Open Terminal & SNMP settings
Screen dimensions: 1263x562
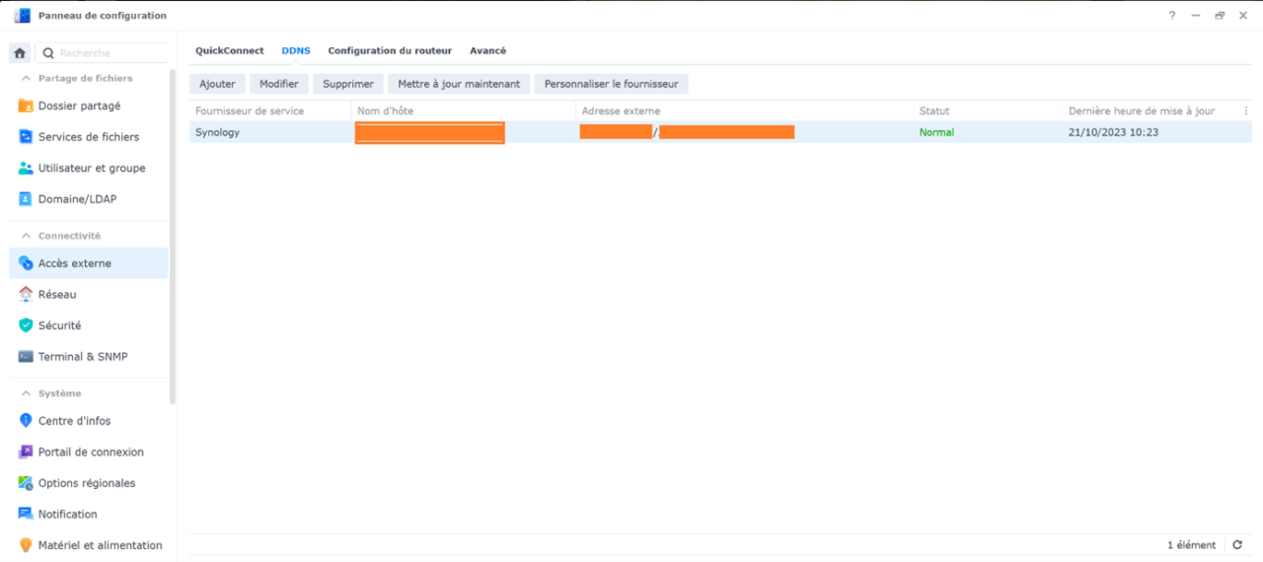(83, 357)
